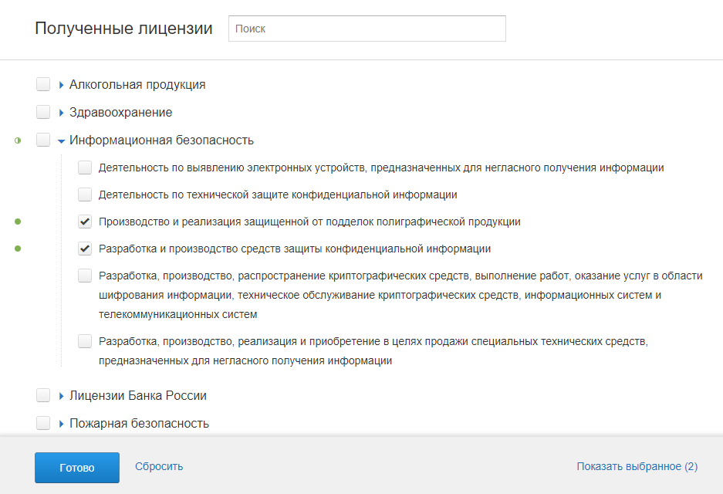Image resolution: width=723 pixels, height=494 pixels.
Task: Uncheck Разработка и производство средств защиты
Action: click(x=85, y=249)
